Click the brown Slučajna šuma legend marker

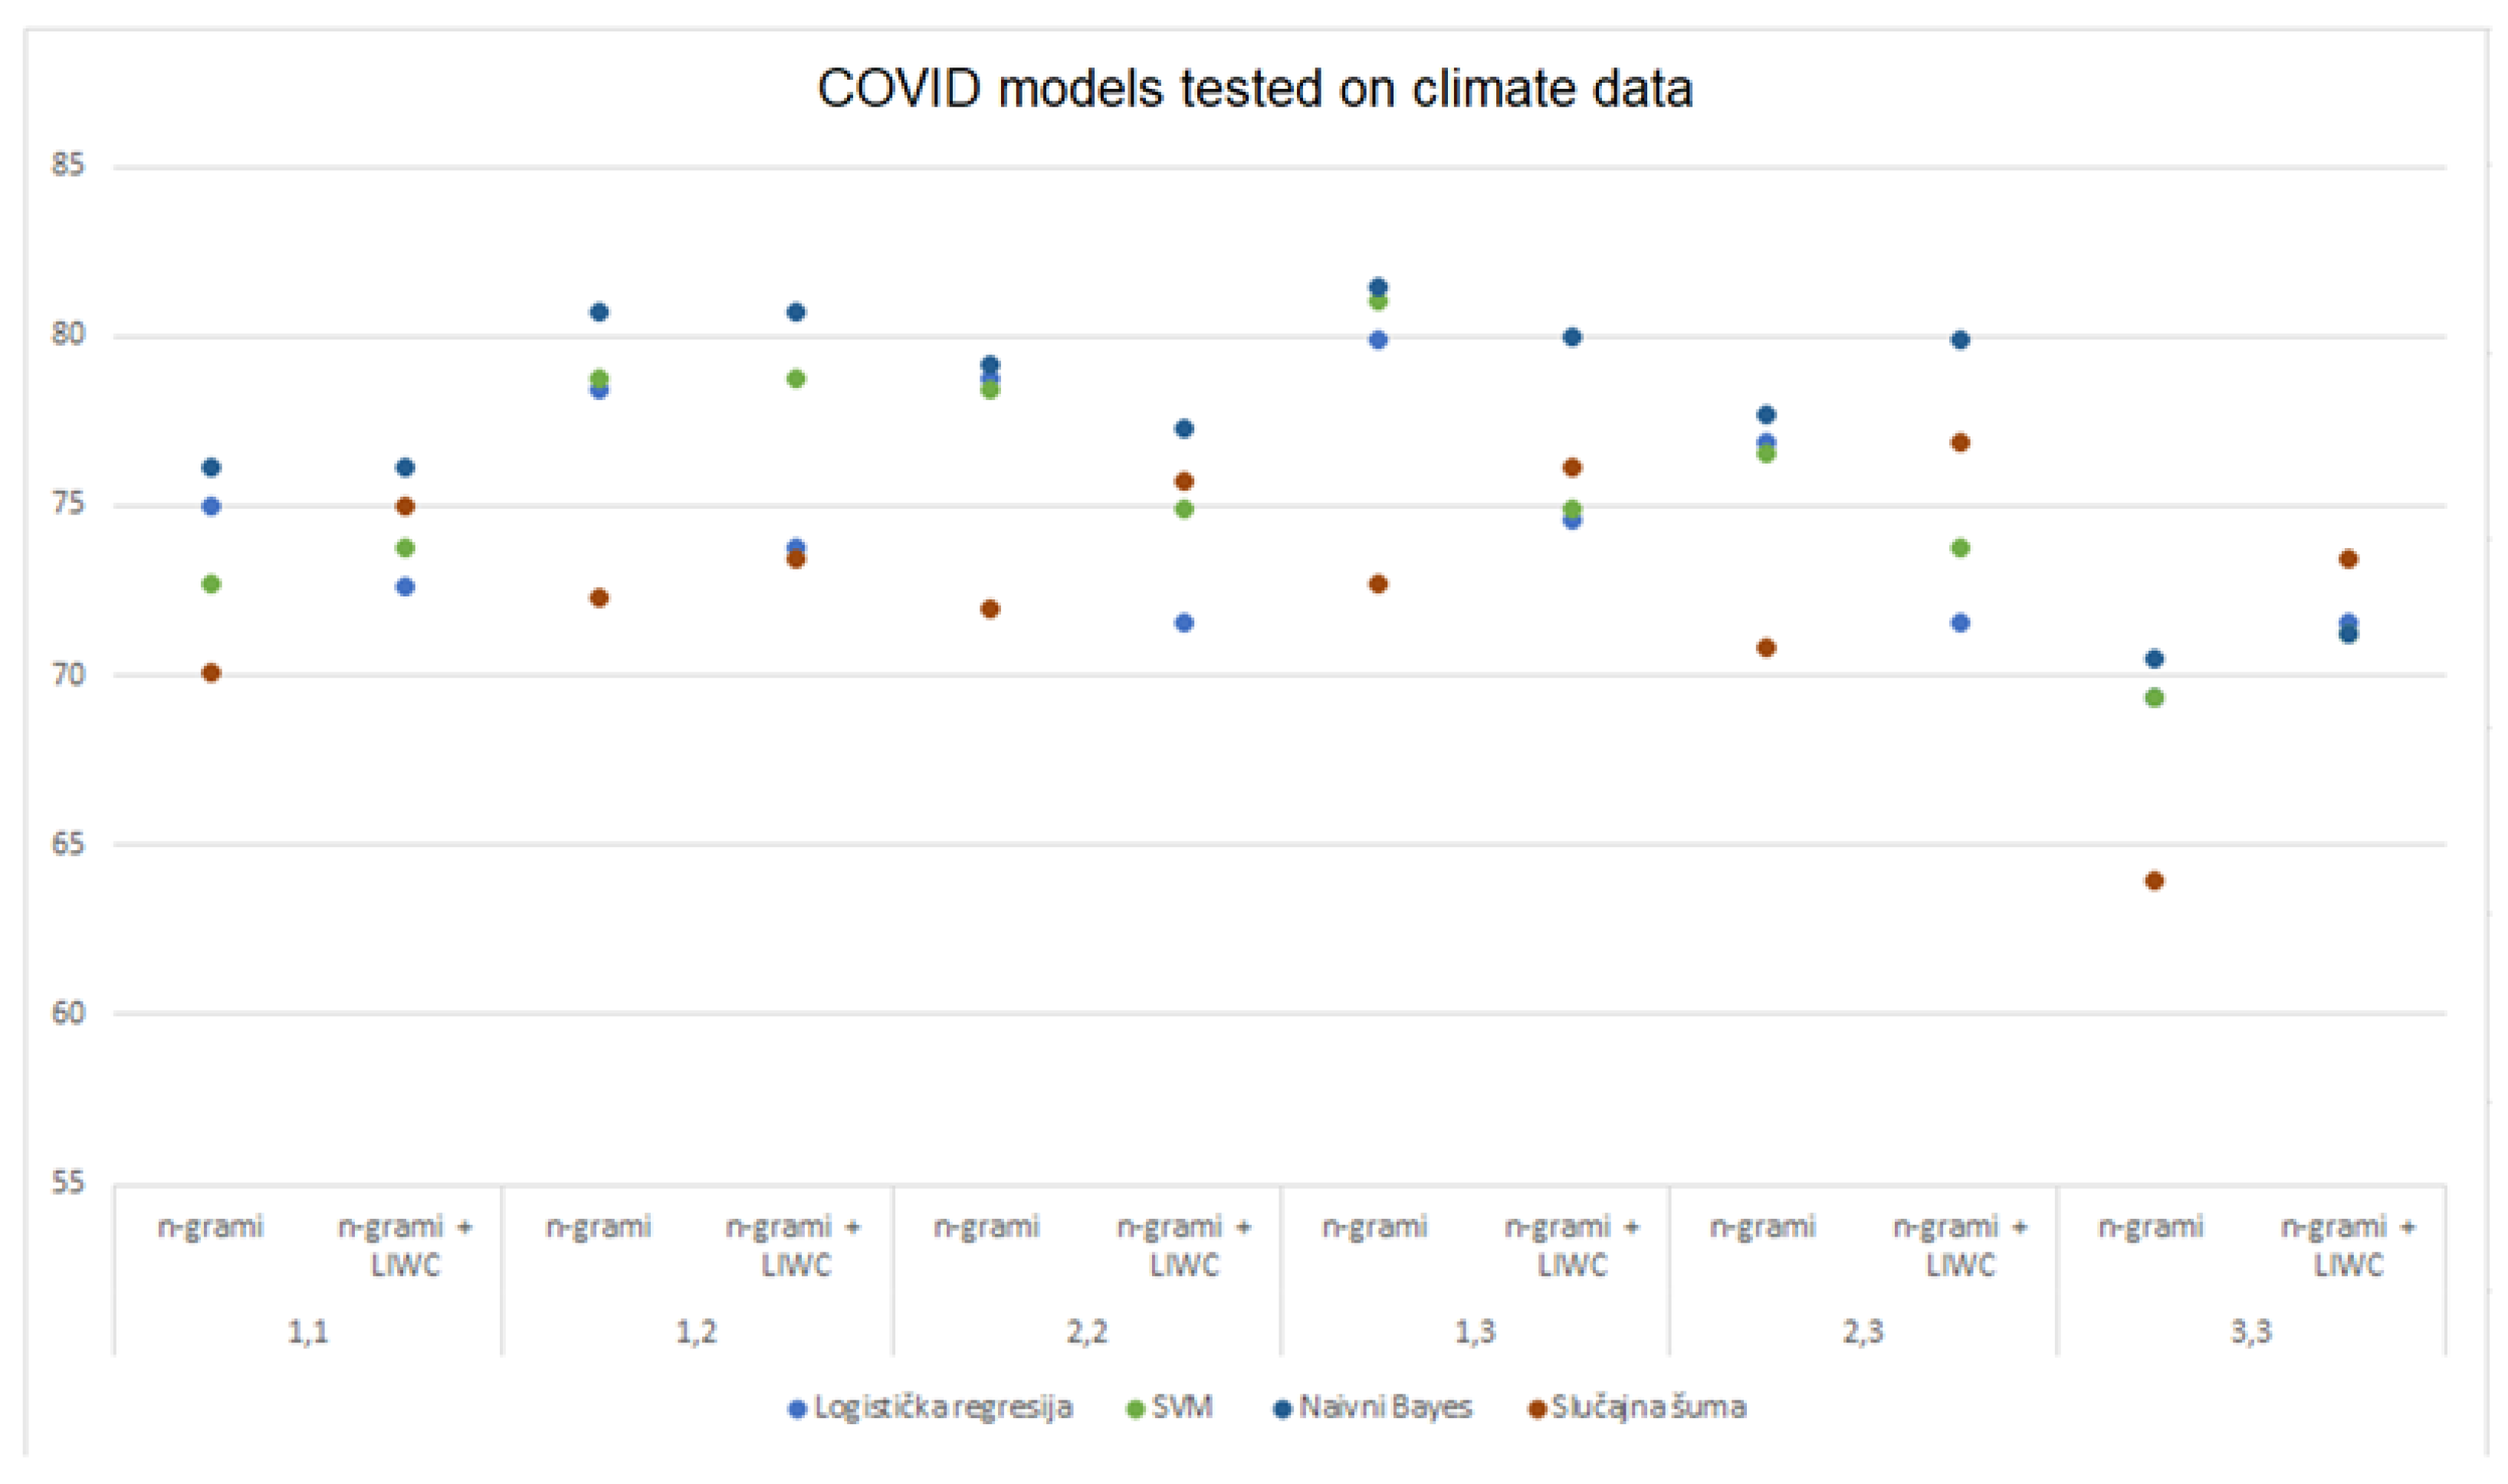(x=1538, y=1410)
